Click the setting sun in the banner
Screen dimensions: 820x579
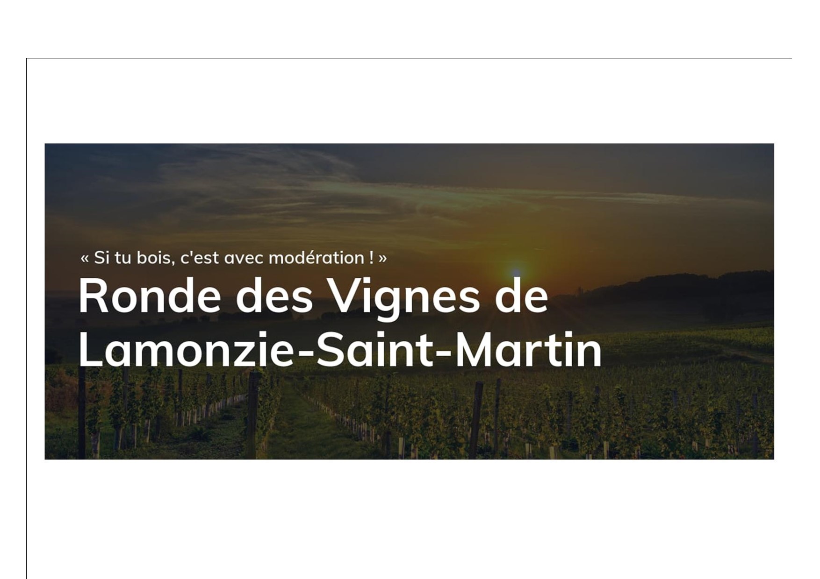(516, 273)
